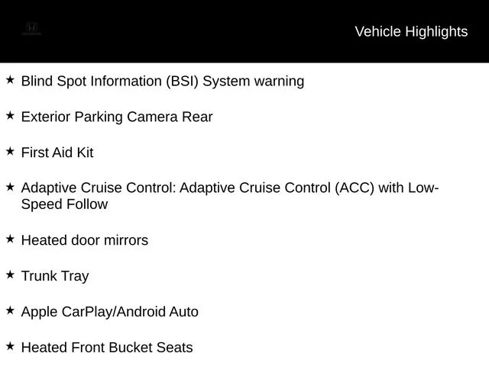Click the star beside Adaptive Cruise Control

click(x=10, y=187)
